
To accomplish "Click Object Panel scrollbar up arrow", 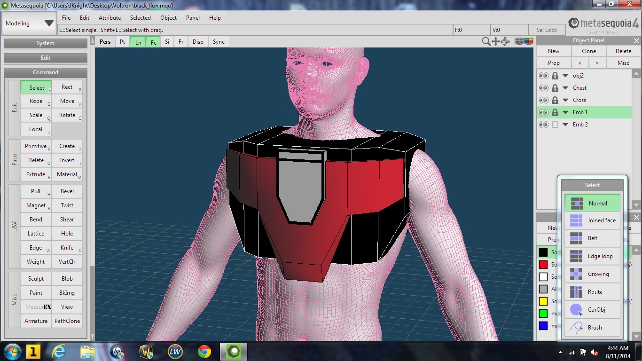I will click(636, 73).
